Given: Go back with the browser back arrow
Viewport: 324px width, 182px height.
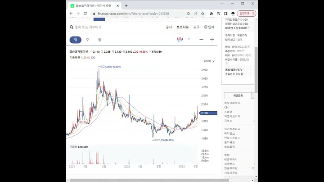Looking at the screenshot, I should [x=71, y=14].
